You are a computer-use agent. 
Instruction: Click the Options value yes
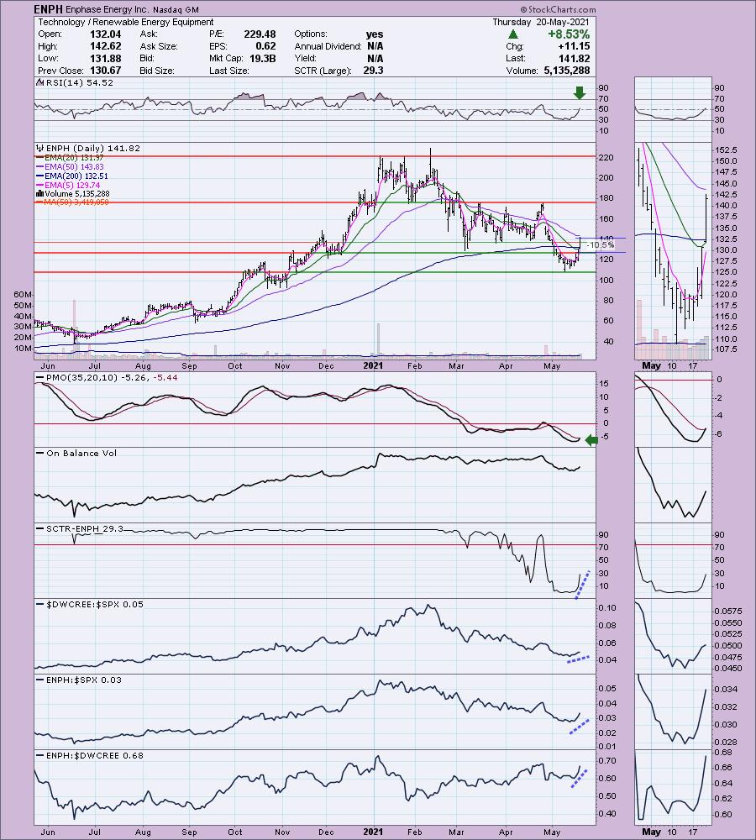tap(375, 34)
